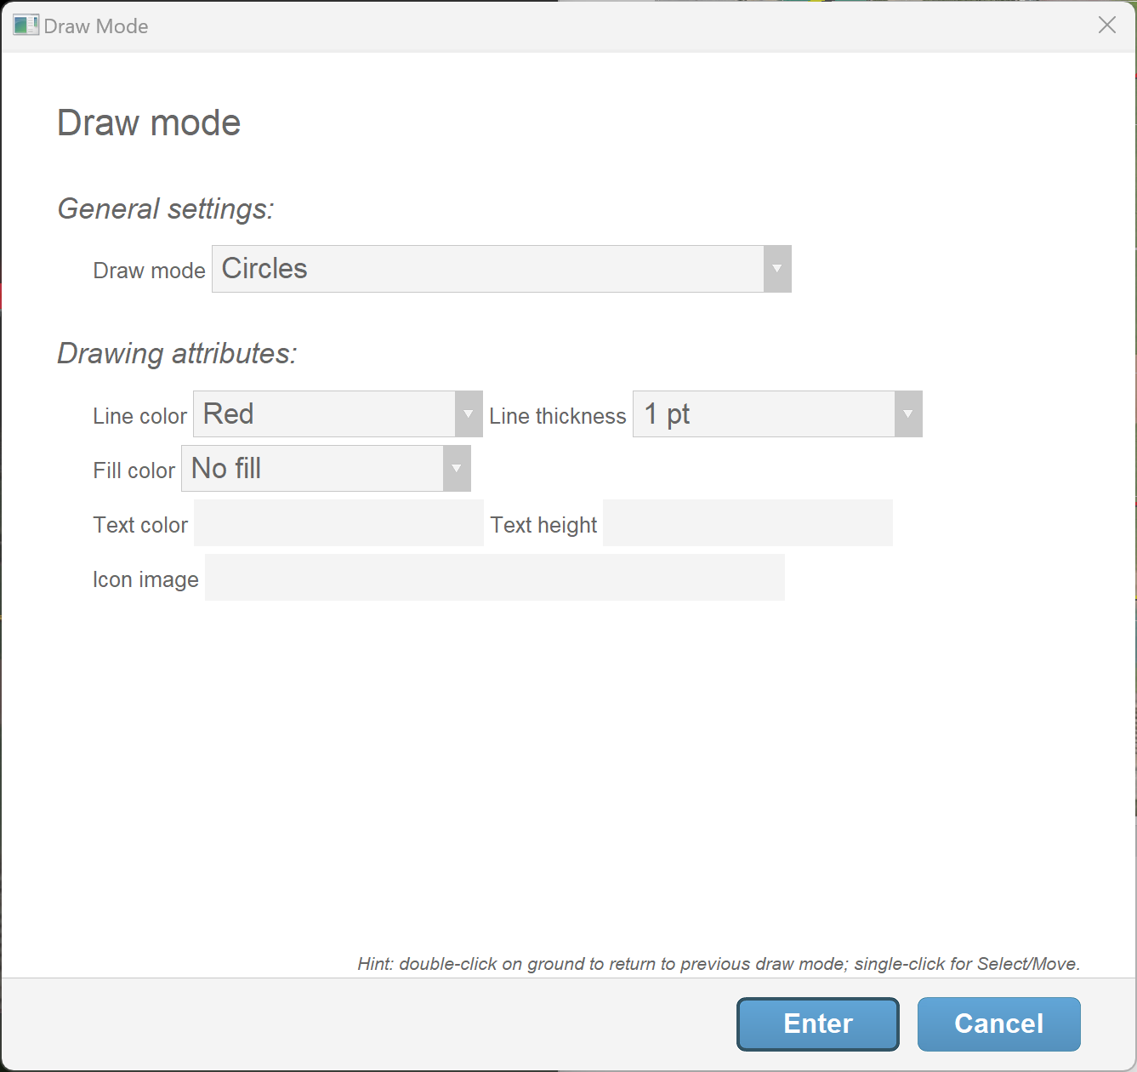Click the empty Icon image field

494,578
